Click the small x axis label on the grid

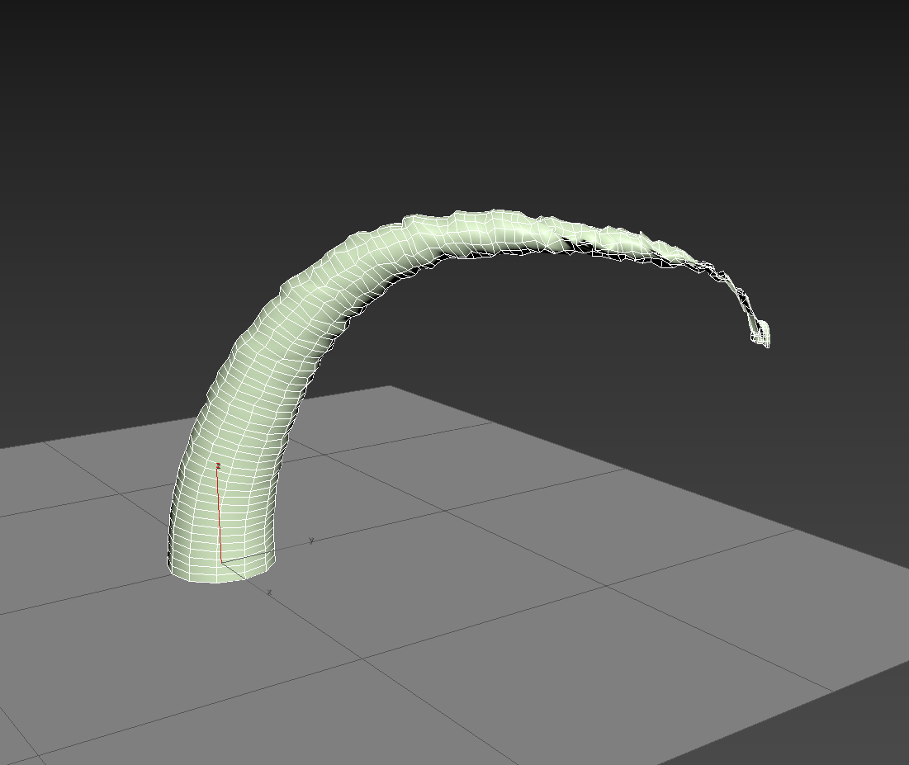pyautogui.click(x=270, y=593)
